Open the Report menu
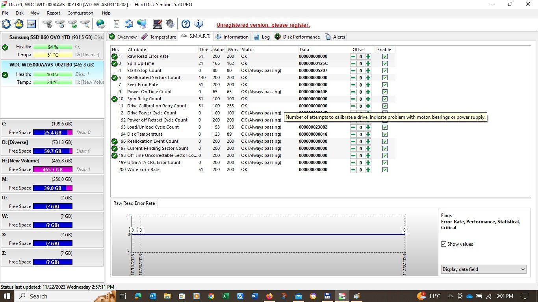The image size is (538, 302). coord(53,13)
